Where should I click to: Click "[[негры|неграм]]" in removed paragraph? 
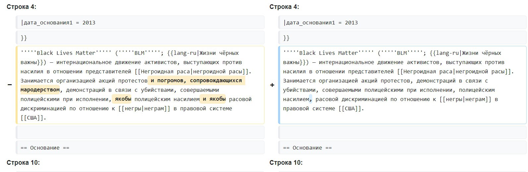(x=144, y=108)
